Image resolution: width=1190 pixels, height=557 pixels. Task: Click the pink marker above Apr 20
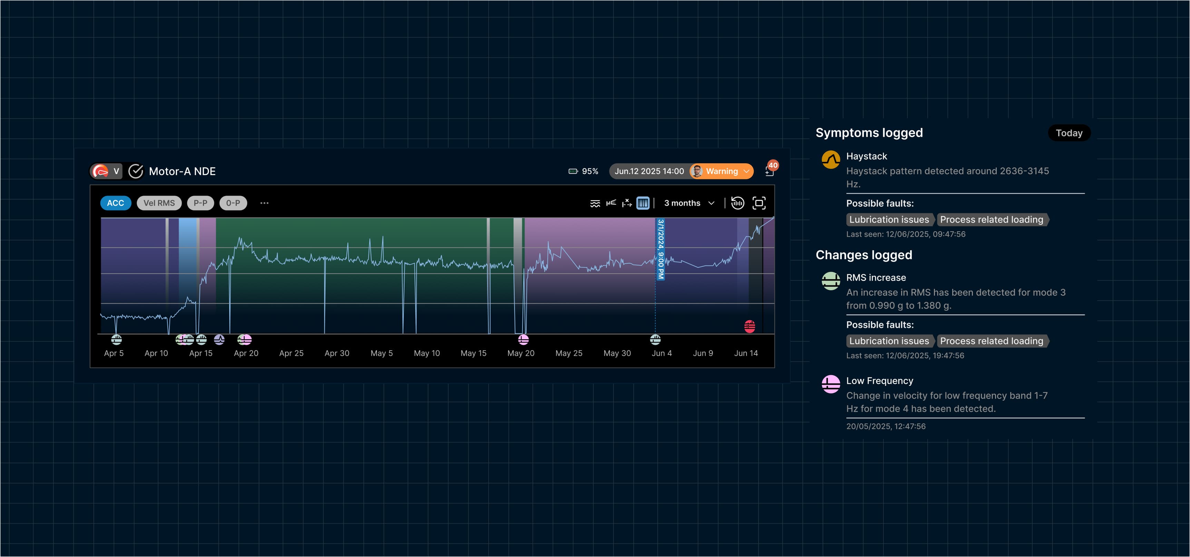[245, 340]
